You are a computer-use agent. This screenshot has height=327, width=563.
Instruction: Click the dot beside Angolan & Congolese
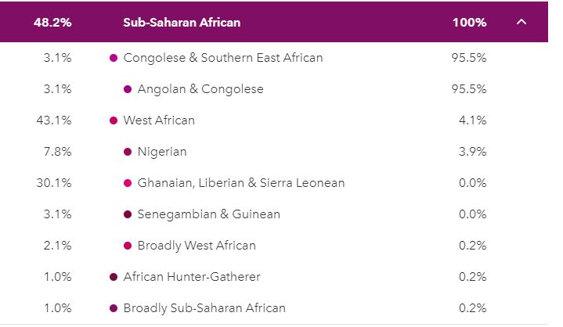[128, 89]
